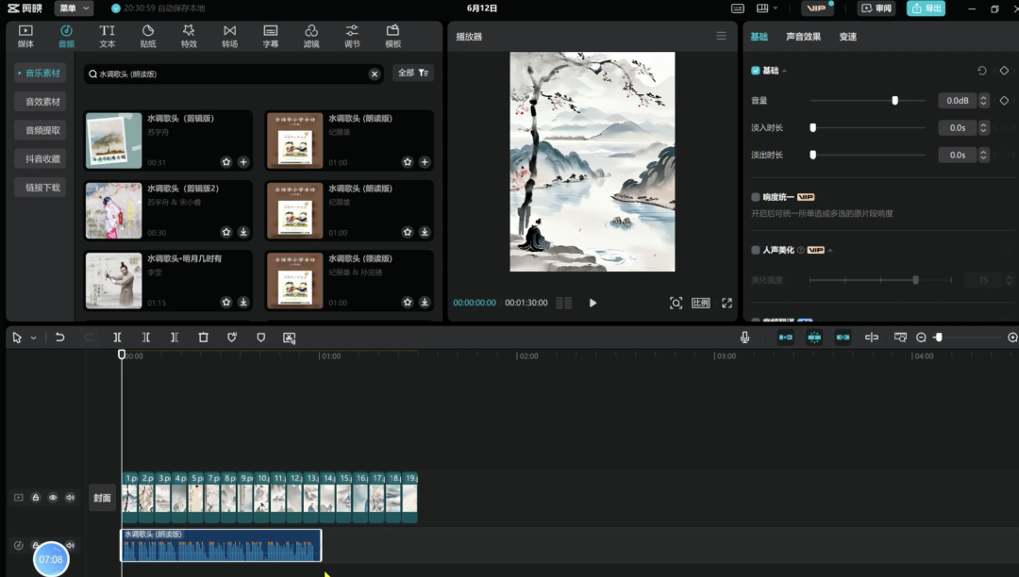Open the 特效 (Effects) panel

click(189, 36)
